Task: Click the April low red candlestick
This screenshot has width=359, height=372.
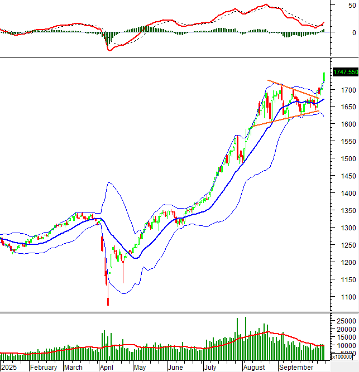Action: [108, 301]
